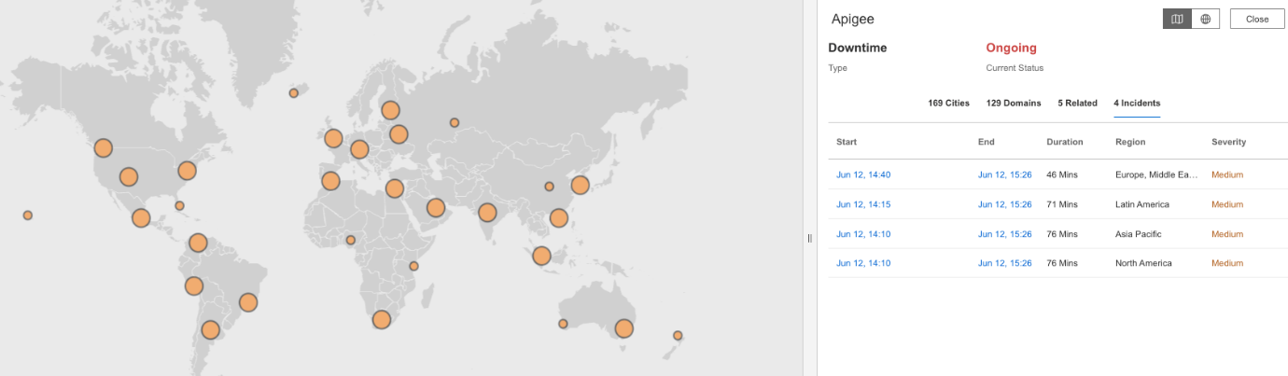This screenshot has width=1288, height=376.
Task: Select the 4 Incidents tab
Action: click(1137, 103)
